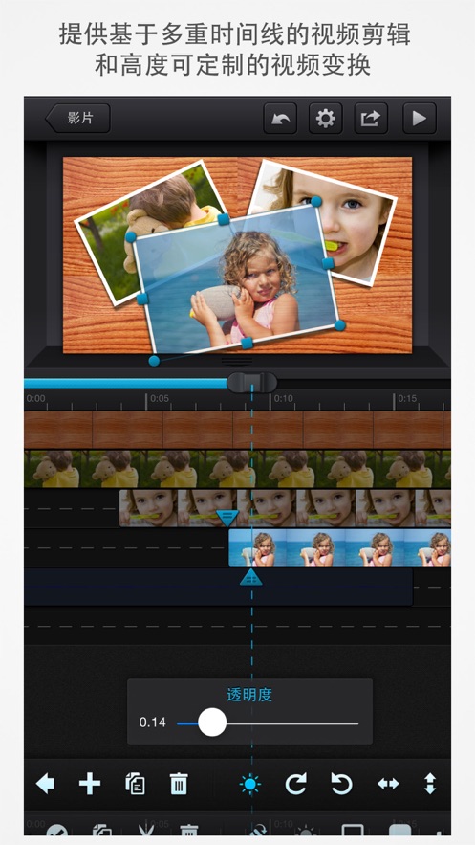
Task: Select the beach girl clip in timeline
Action: [340, 547]
